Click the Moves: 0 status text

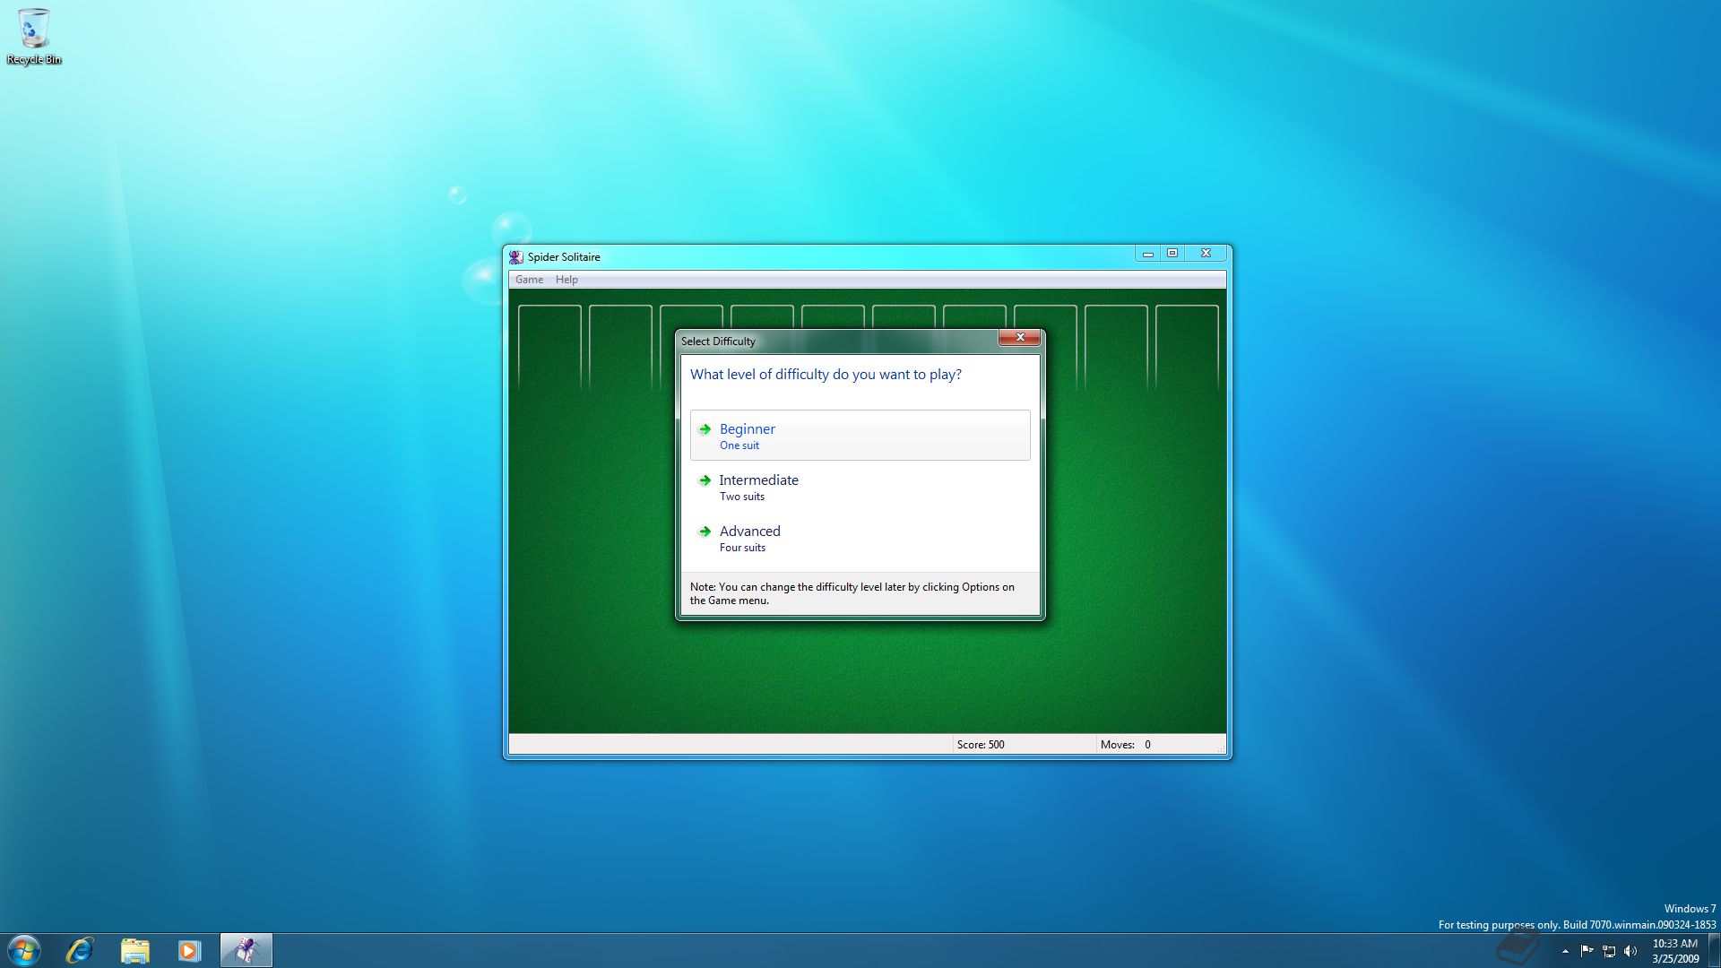click(1126, 745)
